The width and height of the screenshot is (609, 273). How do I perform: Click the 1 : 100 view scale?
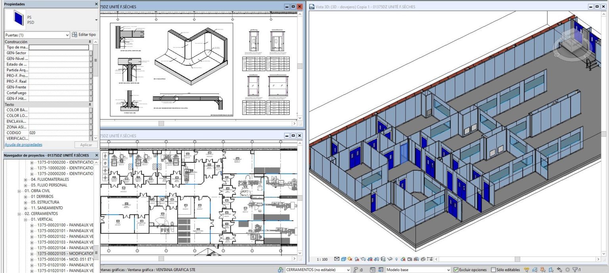tap(322, 259)
